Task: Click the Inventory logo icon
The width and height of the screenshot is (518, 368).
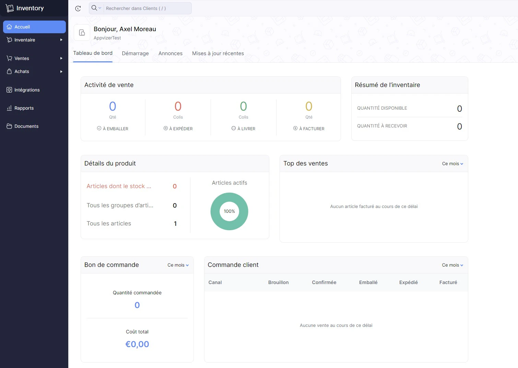Action: (10, 8)
